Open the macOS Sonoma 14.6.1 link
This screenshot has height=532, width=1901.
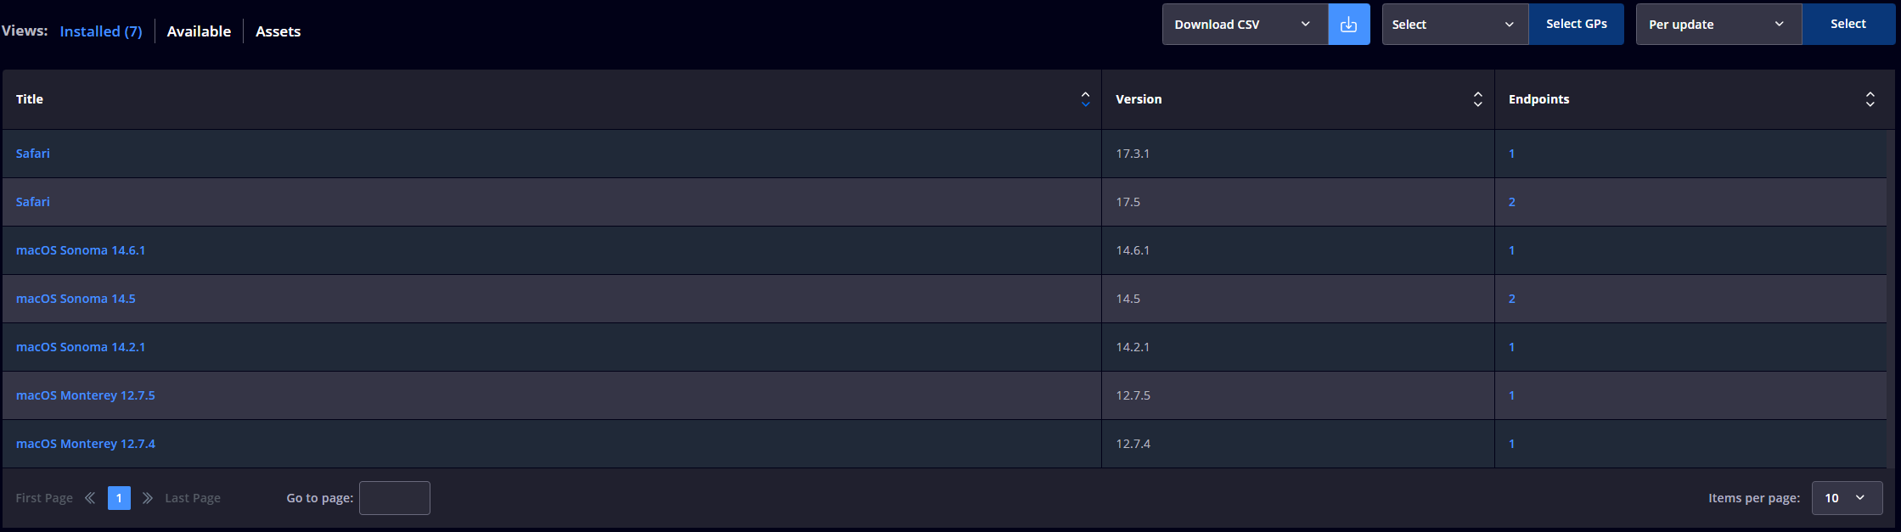click(81, 250)
